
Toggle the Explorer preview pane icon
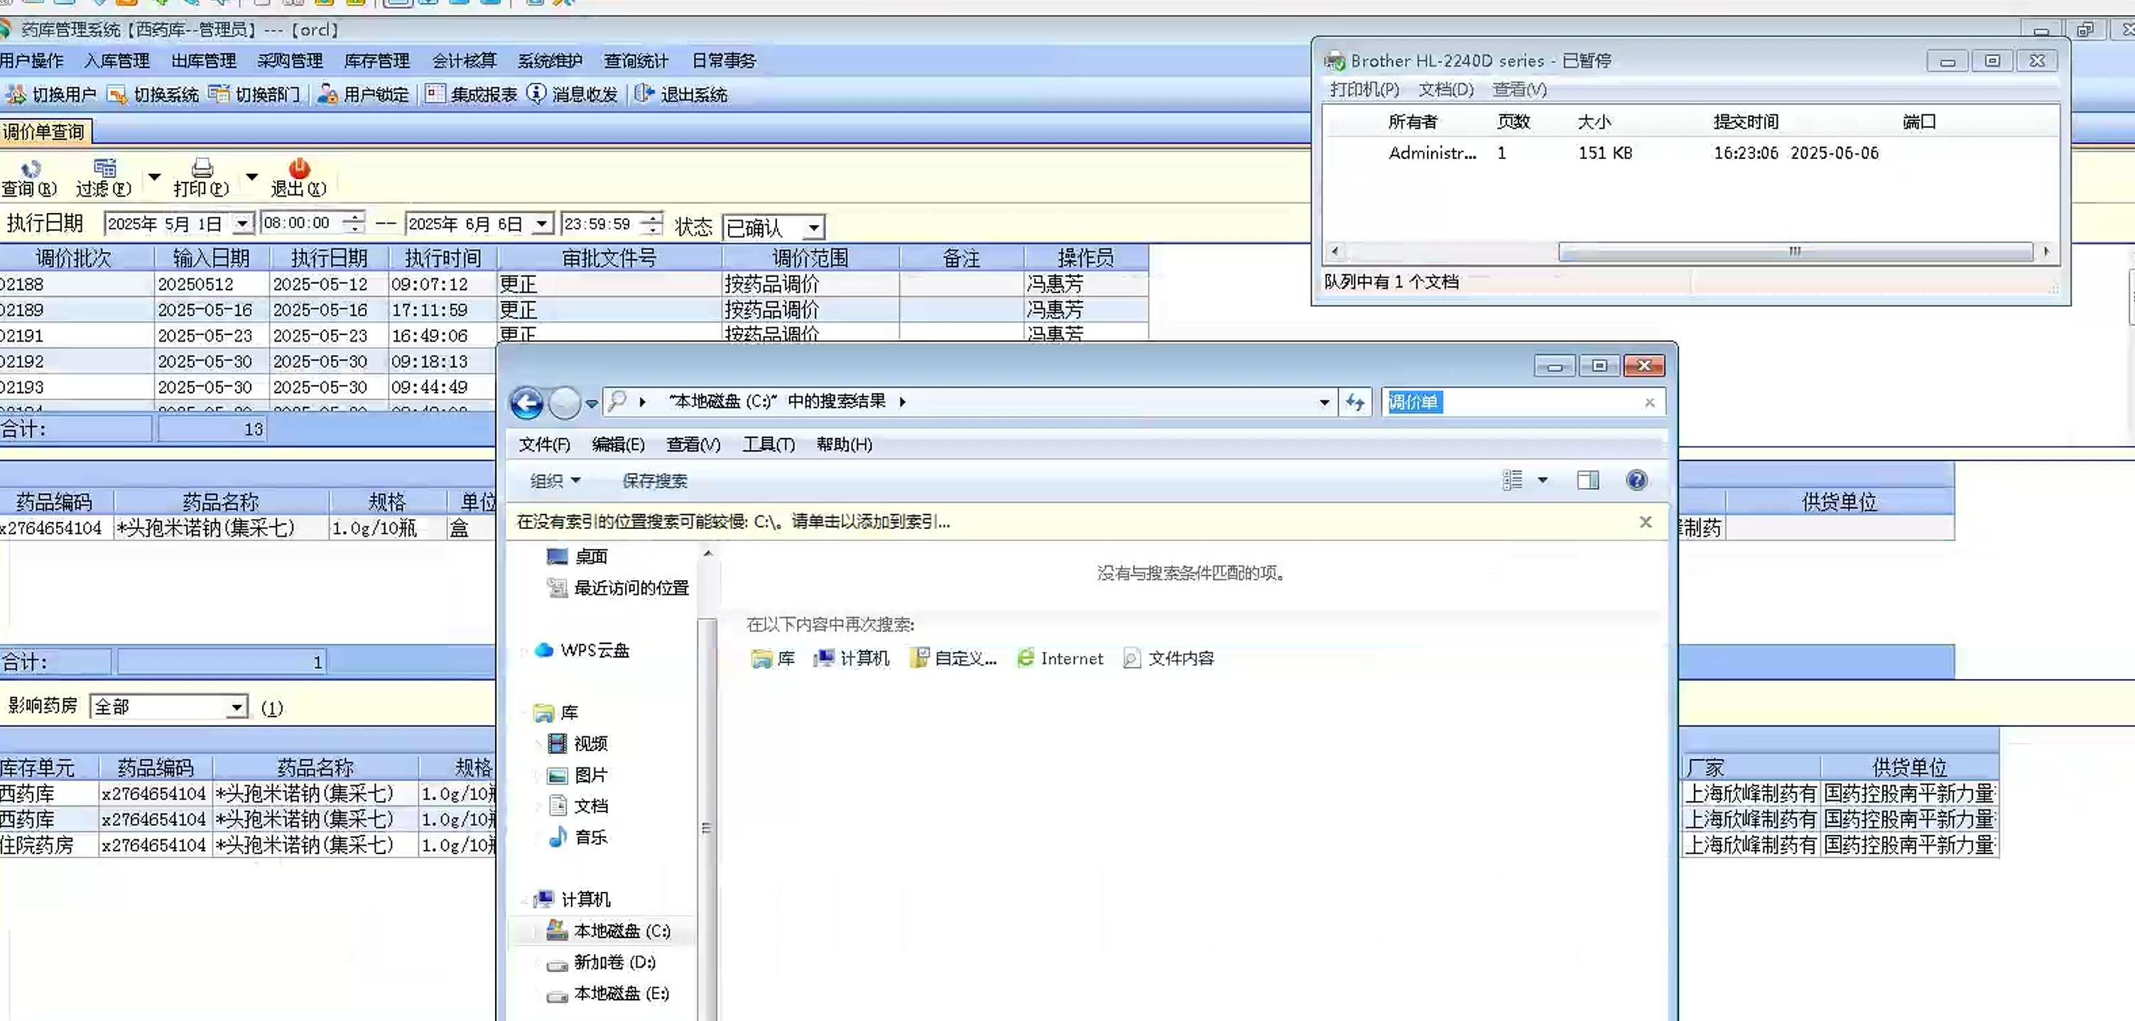point(1587,481)
